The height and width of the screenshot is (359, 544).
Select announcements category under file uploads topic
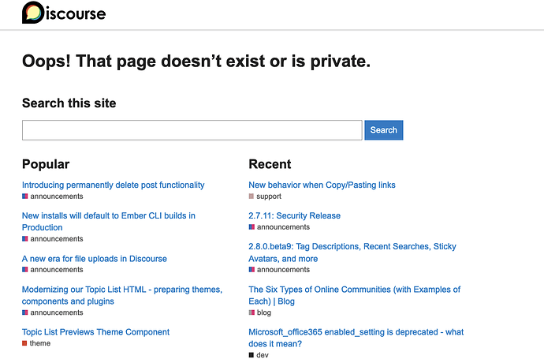click(x=53, y=269)
